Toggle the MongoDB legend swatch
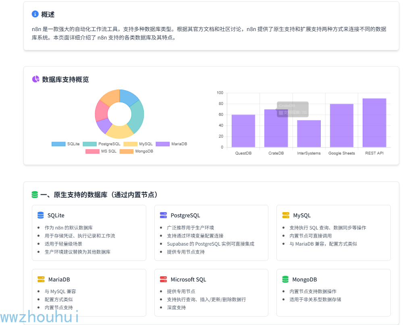Image resolution: width=411 pixels, height=325 pixels. (127, 151)
